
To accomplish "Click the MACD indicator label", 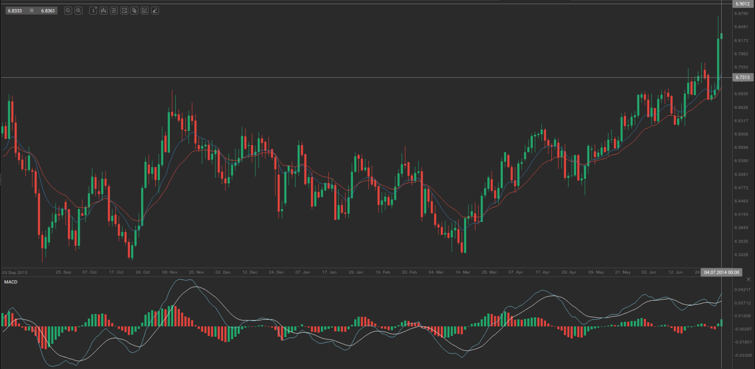I will click(x=11, y=282).
